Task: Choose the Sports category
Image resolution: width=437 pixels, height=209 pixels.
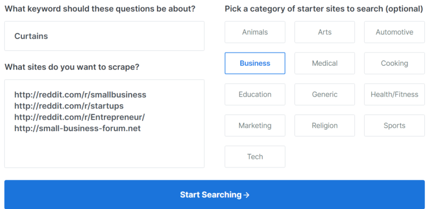Action: [x=394, y=126]
